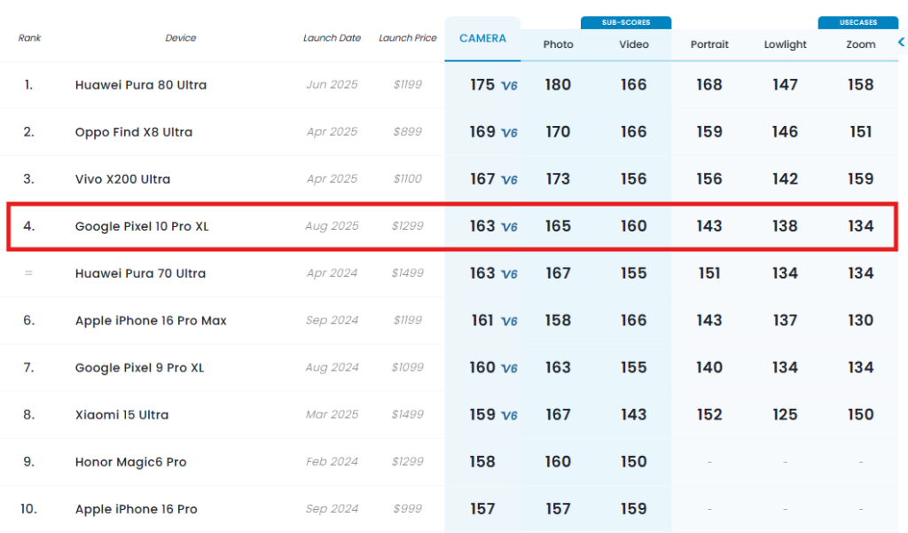Open the Google Pixel 10 Pro XL link

142,226
